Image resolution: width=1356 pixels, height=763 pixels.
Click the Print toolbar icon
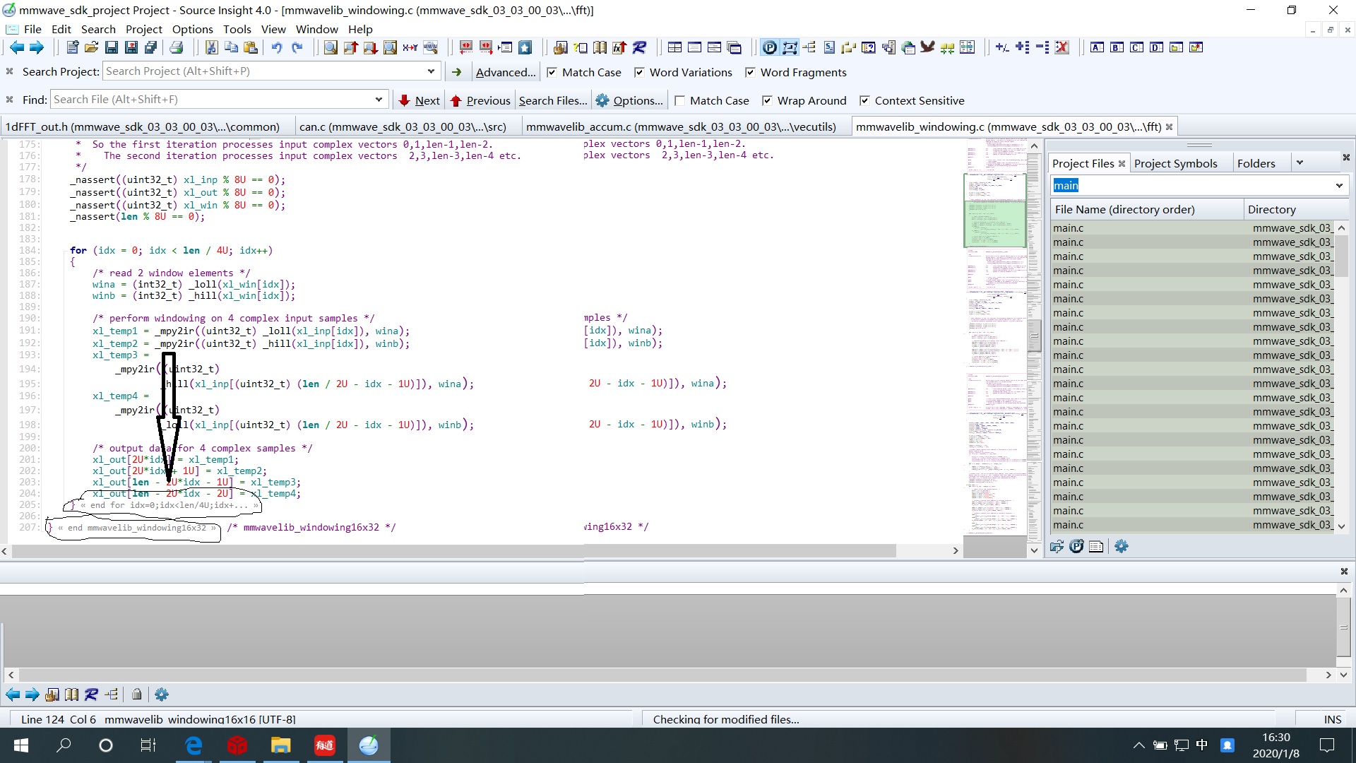click(177, 47)
